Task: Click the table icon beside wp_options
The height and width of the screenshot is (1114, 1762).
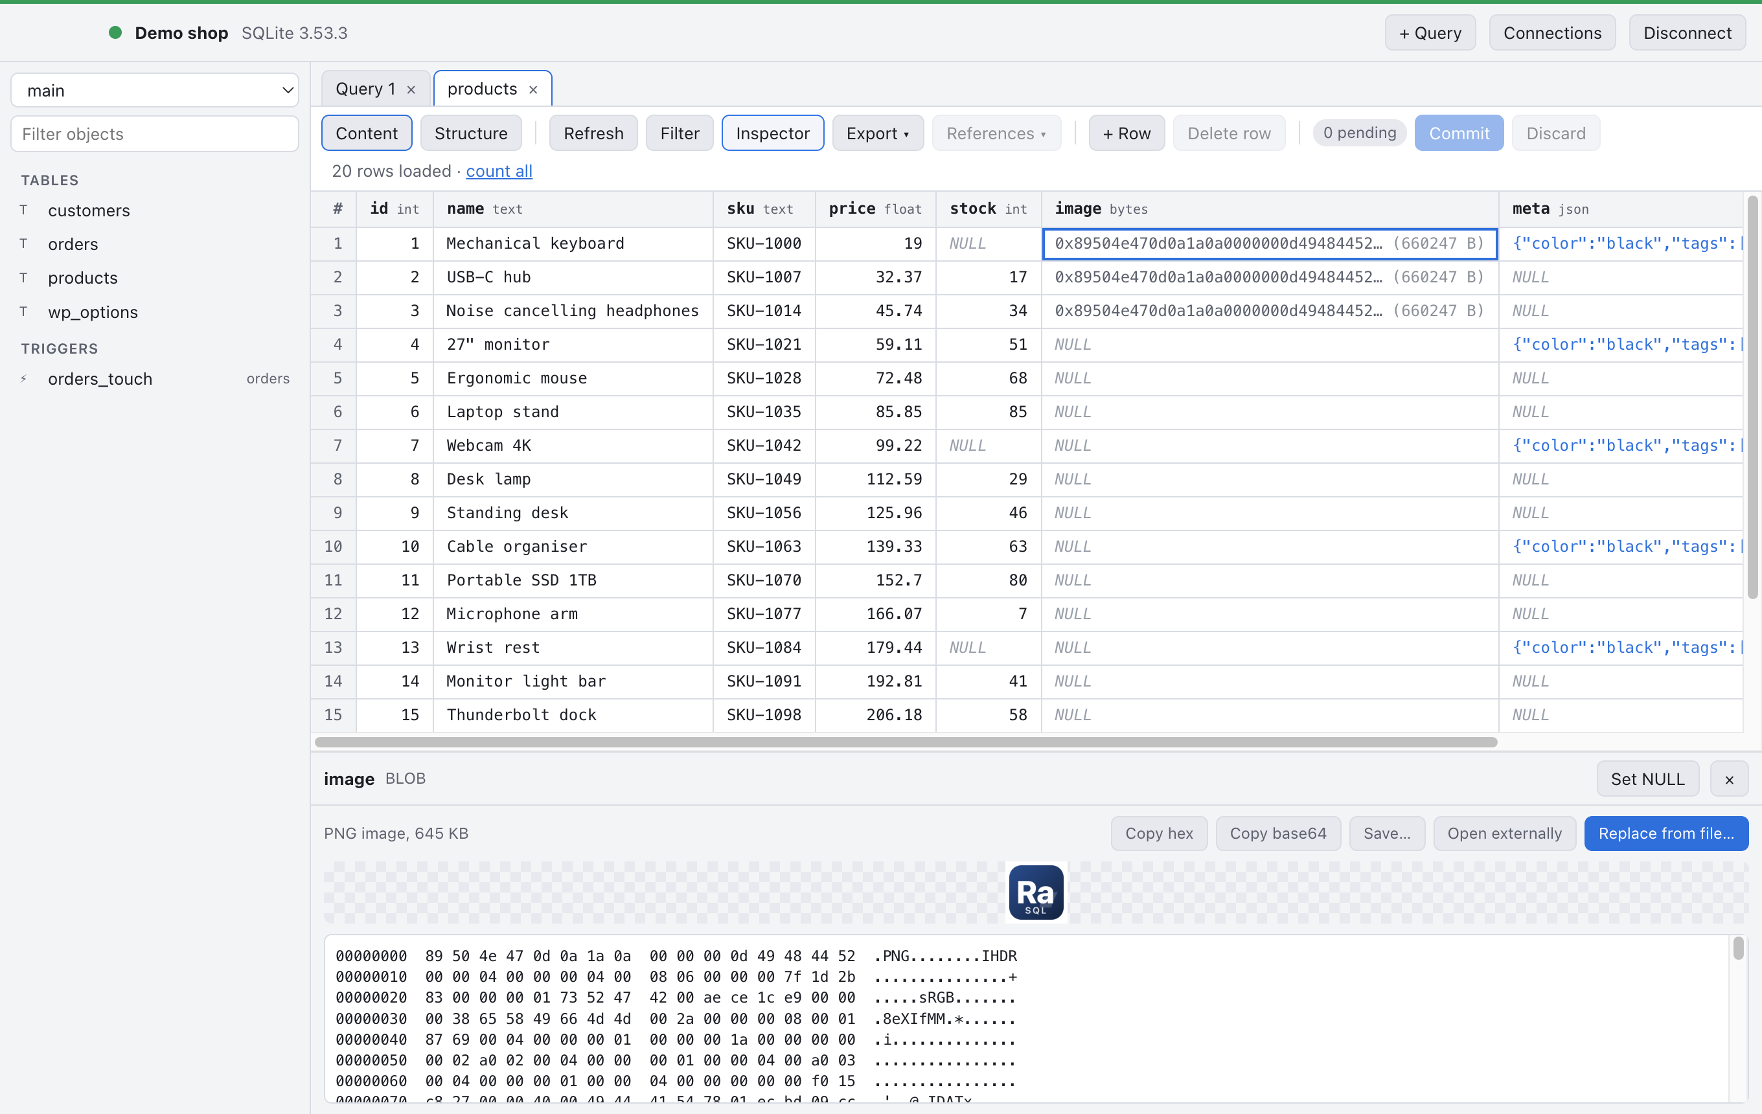Action: 23,312
